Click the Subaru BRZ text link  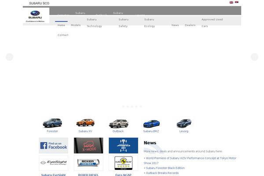coord(151,131)
